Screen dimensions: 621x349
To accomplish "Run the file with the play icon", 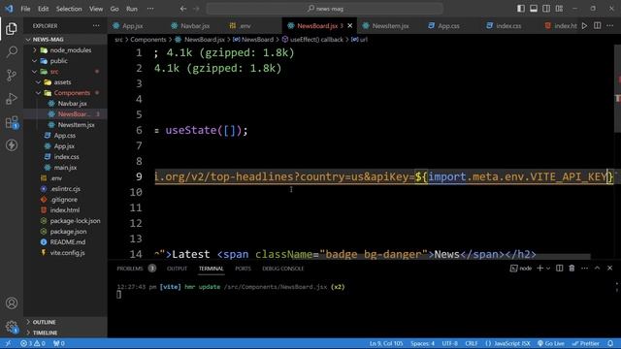I will [x=584, y=26].
